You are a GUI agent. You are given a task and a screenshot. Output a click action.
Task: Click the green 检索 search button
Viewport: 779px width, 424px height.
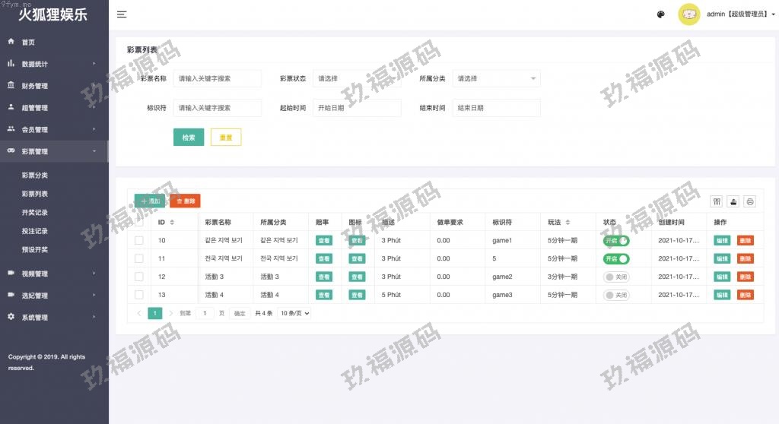189,138
